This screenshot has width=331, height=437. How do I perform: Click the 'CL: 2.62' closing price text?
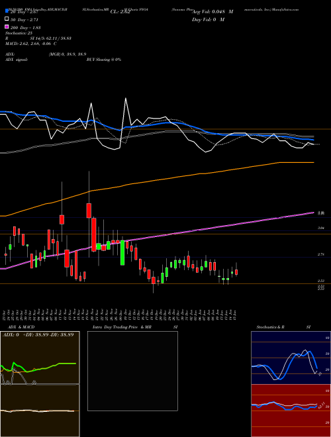[x=120, y=12]
